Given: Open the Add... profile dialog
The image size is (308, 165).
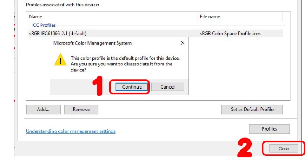Looking at the screenshot, I should [x=43, y=110].
